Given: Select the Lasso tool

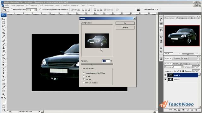Looking at the screenshot, I should click(x=3, y=26).
